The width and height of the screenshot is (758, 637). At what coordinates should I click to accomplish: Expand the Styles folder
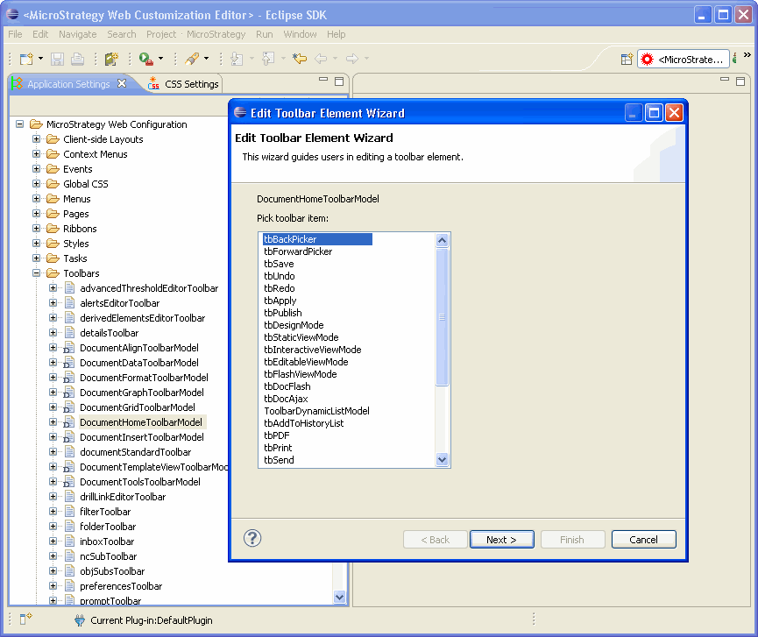36,243
